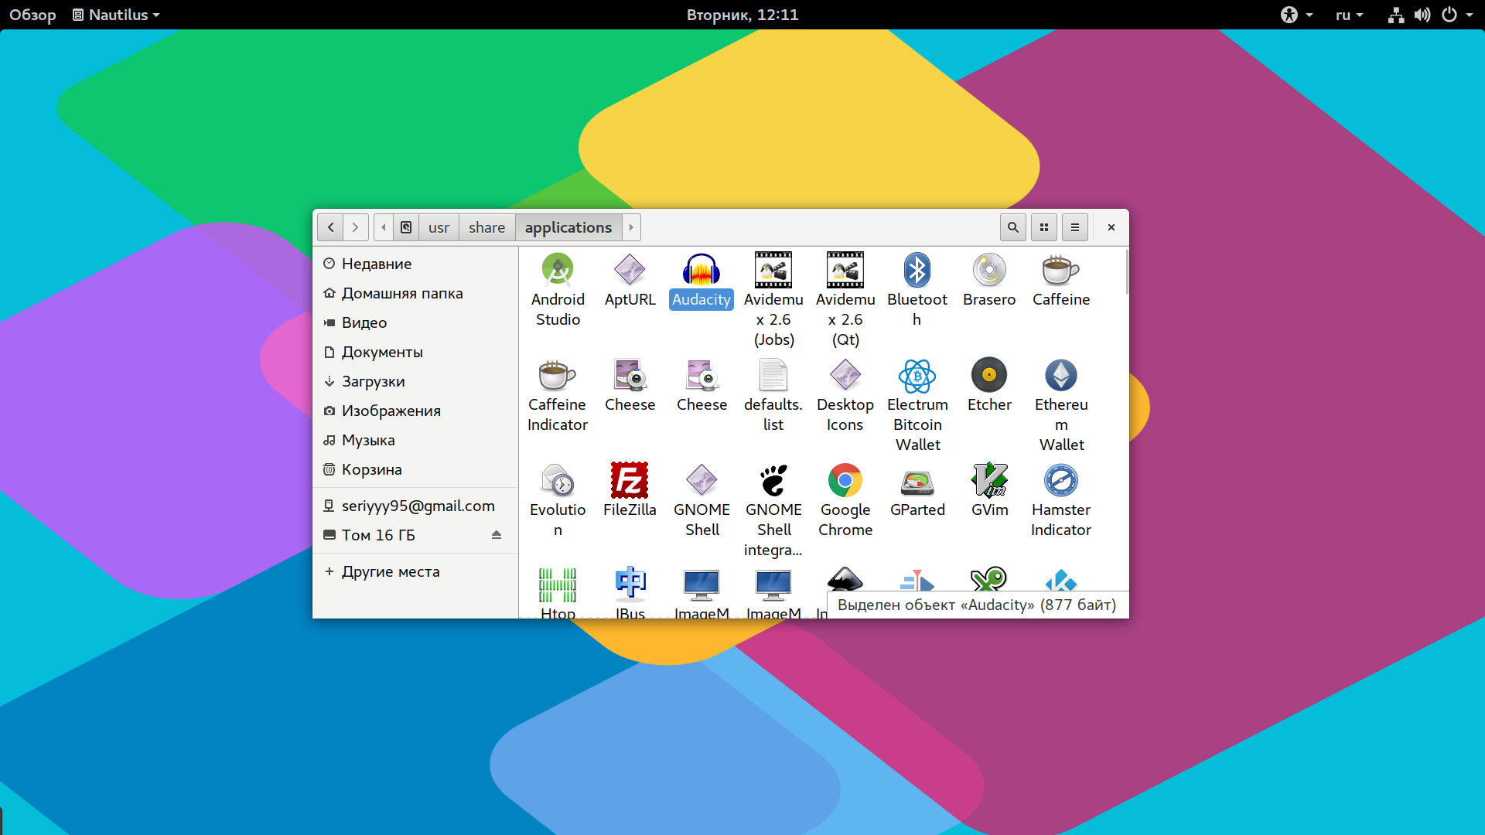Click the file list vertical scrollbar
The image size is (1485, 835).
pos(1127,271)
